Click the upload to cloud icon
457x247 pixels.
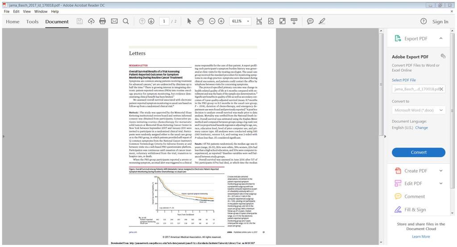coord(91,21)
